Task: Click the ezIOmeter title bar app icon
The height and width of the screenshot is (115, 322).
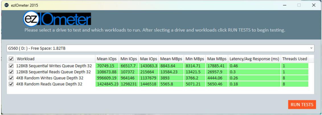Action: click(5, 5)
